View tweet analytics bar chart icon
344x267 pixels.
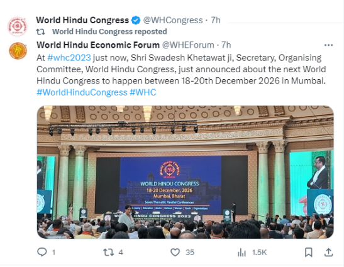coord(241,253)
